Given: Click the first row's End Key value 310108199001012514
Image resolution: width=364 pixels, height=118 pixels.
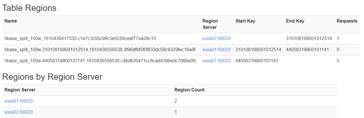Looking at the screenshot, I should [309, 38].
